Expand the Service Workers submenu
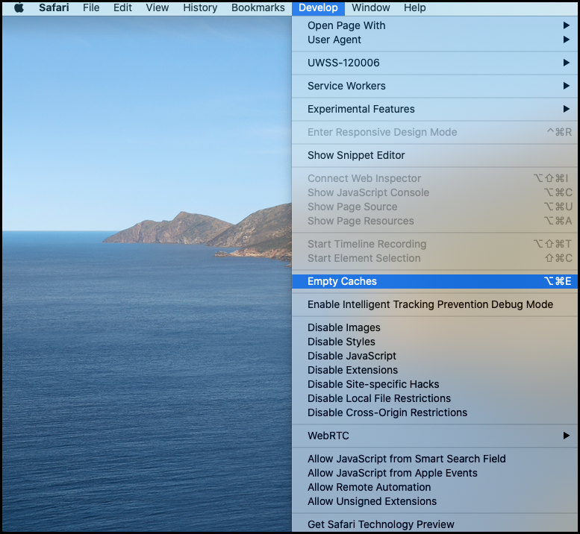The height and width of the screenshot is (534, 580). pyautogui.click(x=436, y=86)
